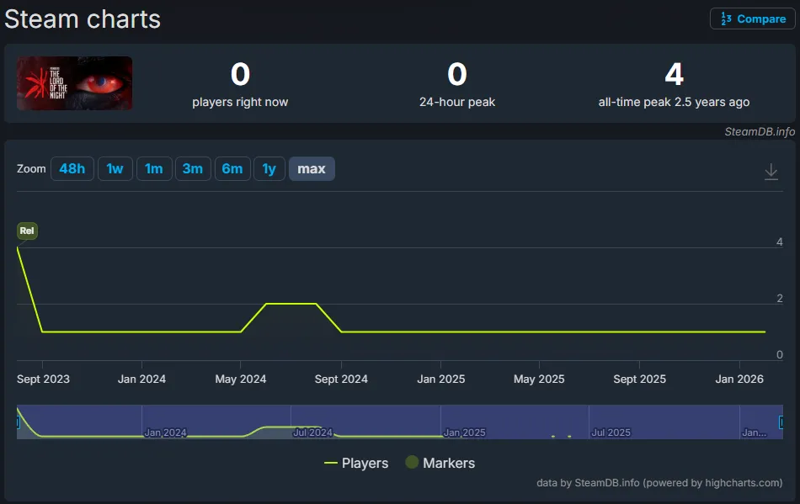Select the 1w zoom range
800x504 pixels.
(x=115, y=169)
